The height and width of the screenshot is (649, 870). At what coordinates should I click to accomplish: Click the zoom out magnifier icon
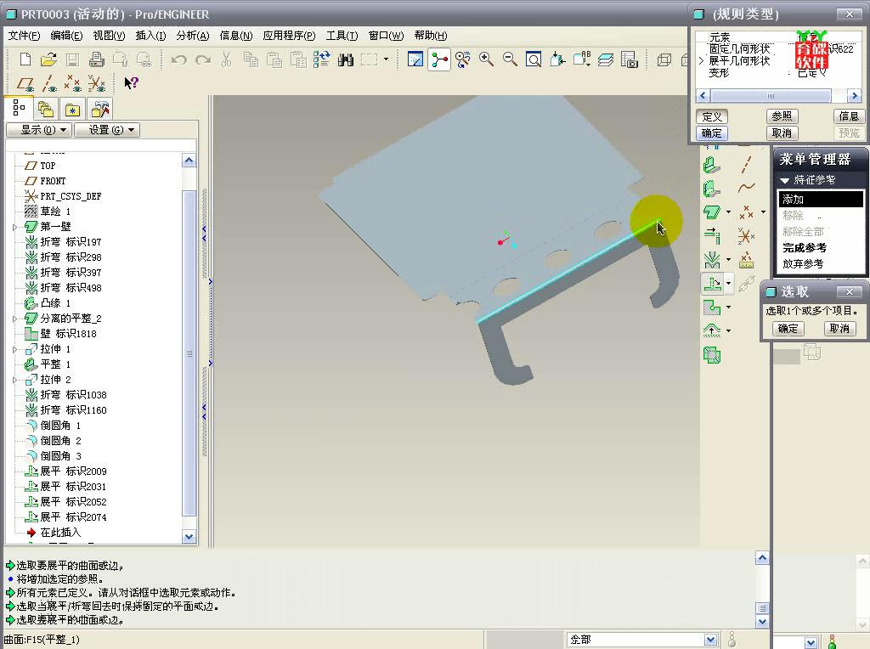(510, 59)
